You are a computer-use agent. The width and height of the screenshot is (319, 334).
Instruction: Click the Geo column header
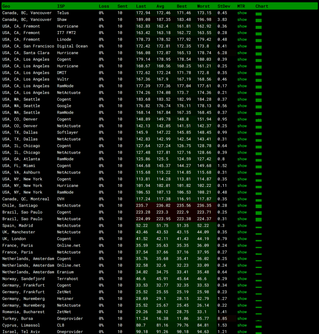6,6
